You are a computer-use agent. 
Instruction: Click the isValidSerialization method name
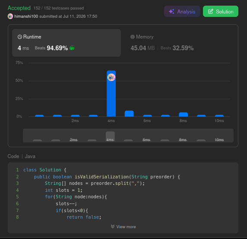click(x=101, y=177)
